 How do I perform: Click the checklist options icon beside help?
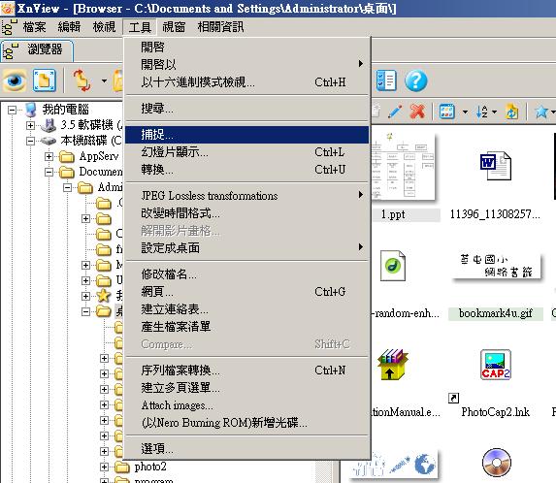(x=386, y=80)
